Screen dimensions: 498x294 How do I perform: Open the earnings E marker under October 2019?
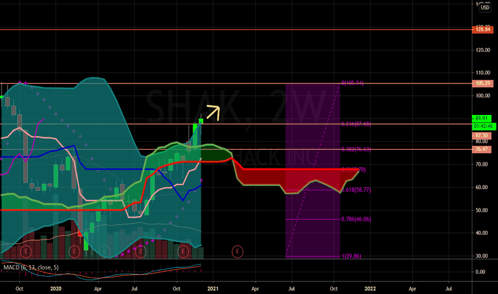tap(26, 251)
